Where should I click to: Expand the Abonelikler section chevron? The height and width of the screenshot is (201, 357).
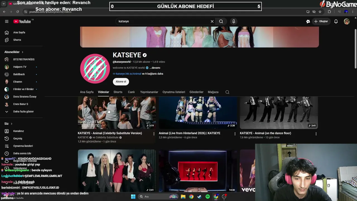[x=23, y=52]
